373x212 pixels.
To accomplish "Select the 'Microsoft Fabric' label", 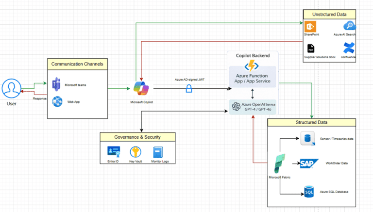I will (280, 177).
